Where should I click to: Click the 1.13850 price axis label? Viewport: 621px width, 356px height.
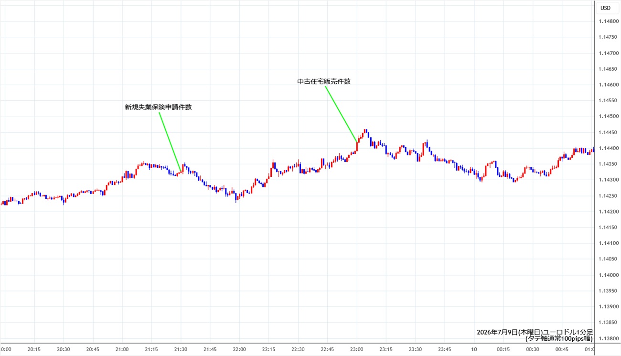coord(608,322)
